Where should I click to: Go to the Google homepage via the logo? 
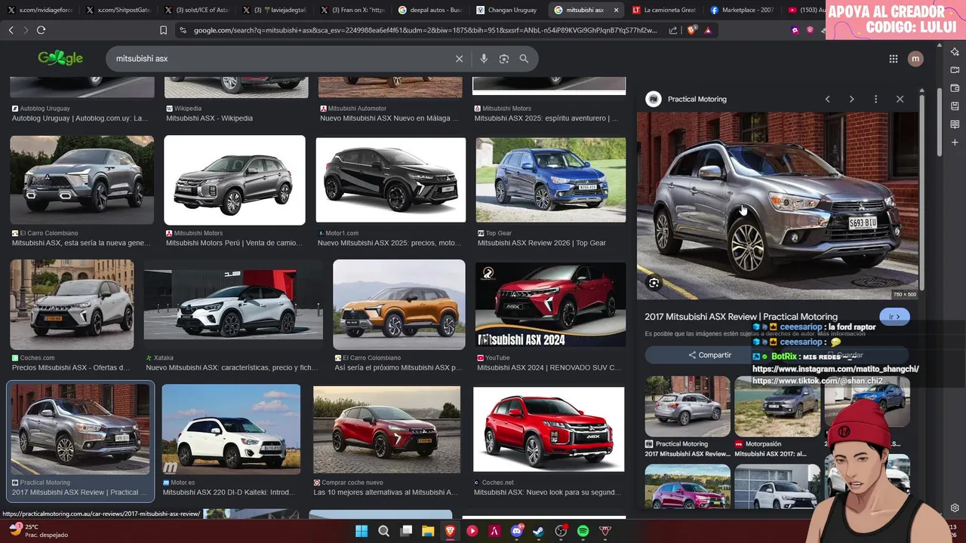pyautogui.click(x=60, y=58)
